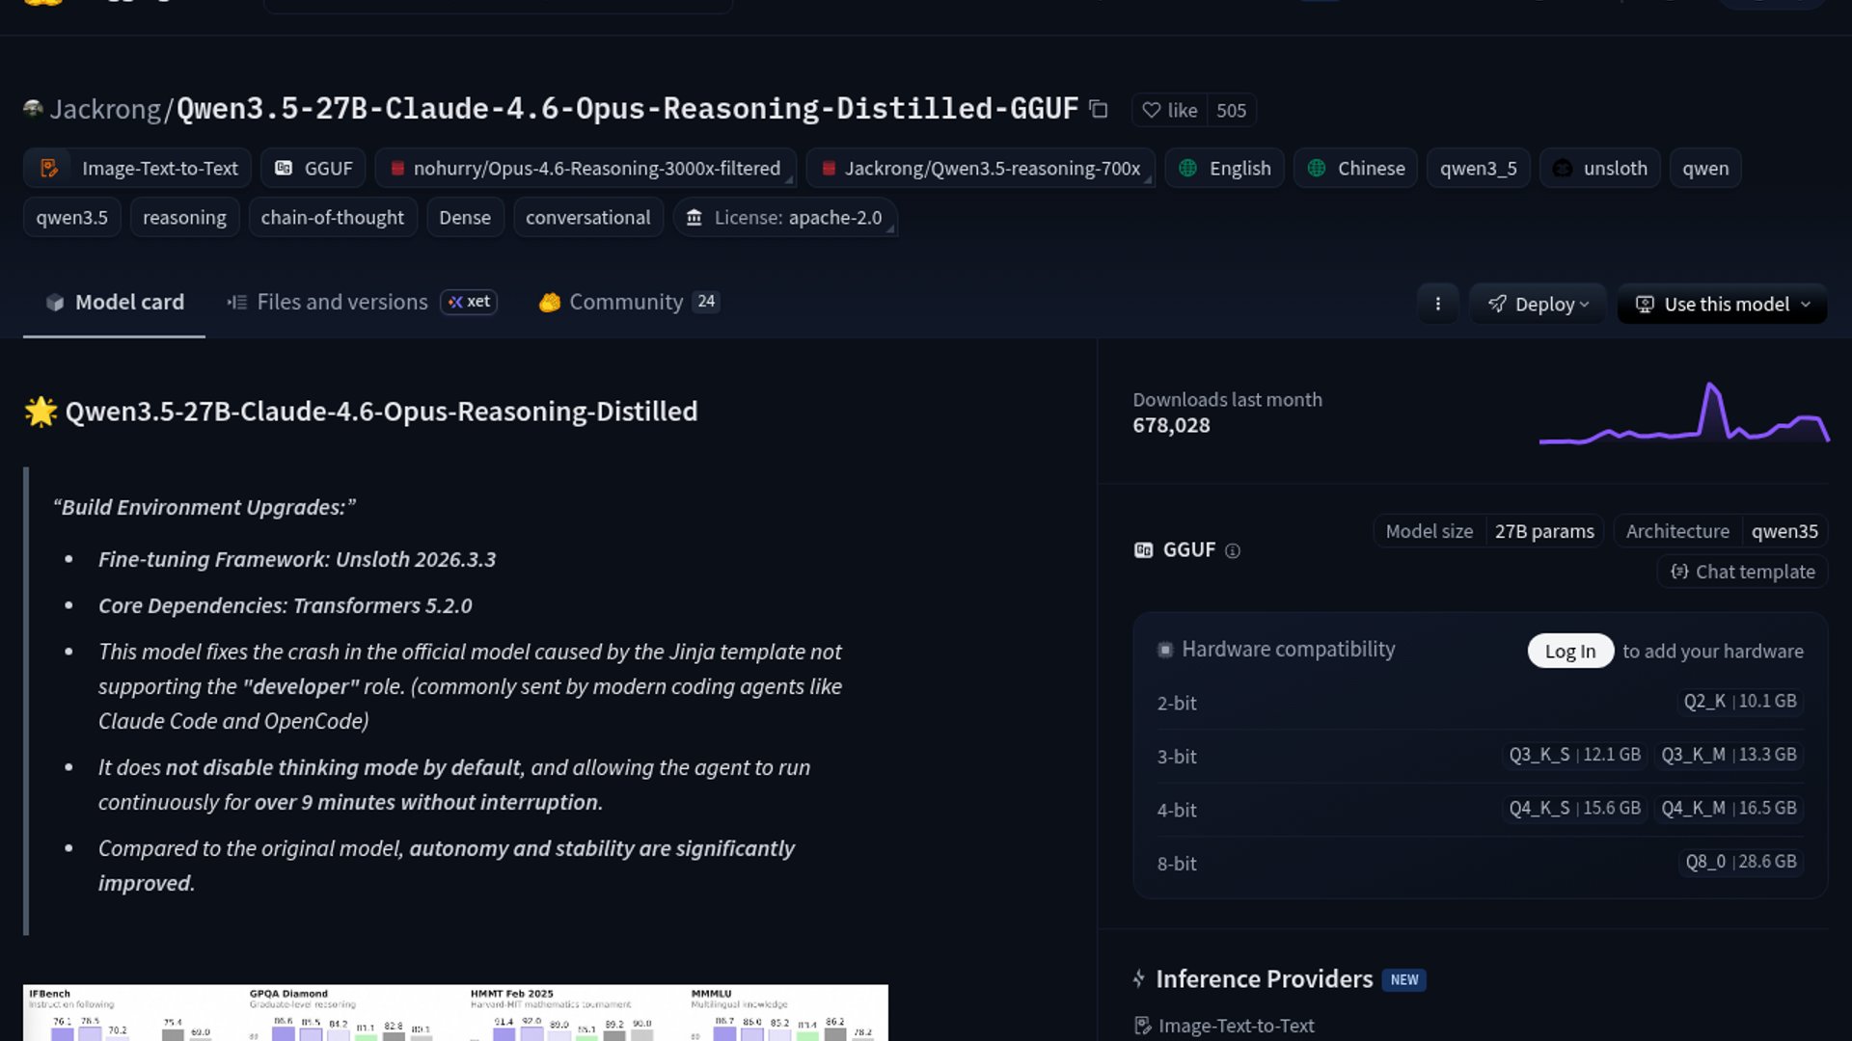The height and width of the screenshot is (1041, 1852).
Task: Expand the Use this model dropdown
Action: (x=1722, y=304)
